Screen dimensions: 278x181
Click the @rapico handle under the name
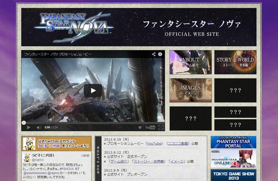(38, 160)
